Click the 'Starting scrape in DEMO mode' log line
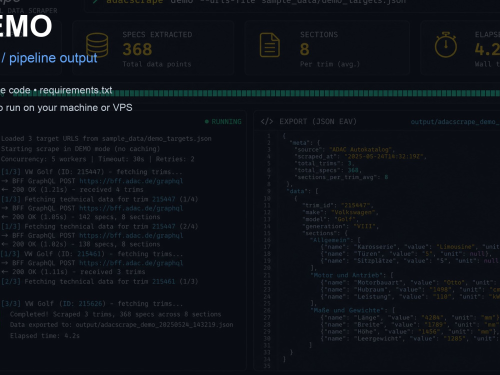This screenshot has width=500, height=375. pos(80,149)
